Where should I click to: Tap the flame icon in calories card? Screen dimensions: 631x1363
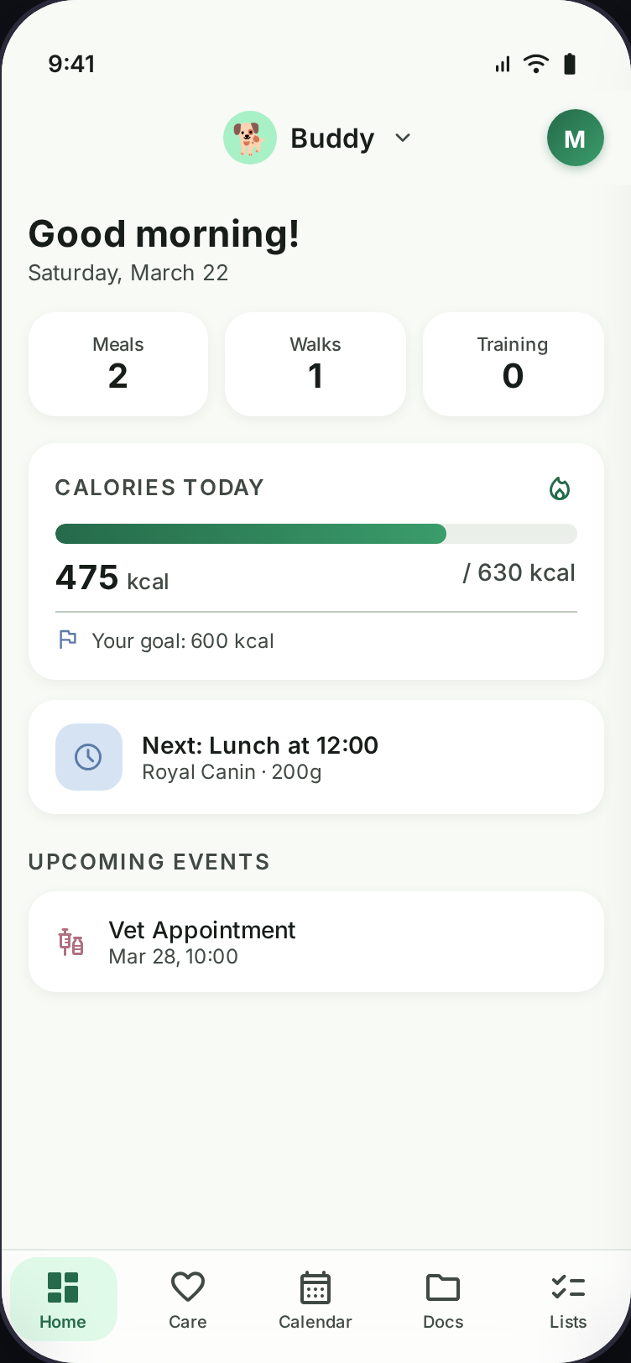(560, 488)
